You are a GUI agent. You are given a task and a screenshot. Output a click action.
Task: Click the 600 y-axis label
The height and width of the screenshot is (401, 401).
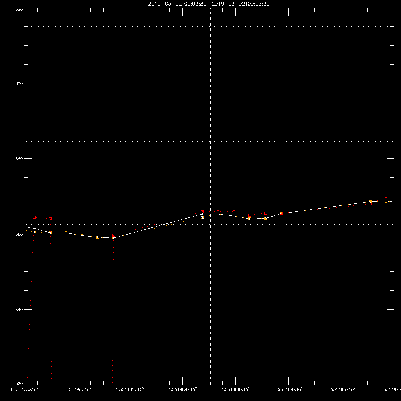point(20,83)
